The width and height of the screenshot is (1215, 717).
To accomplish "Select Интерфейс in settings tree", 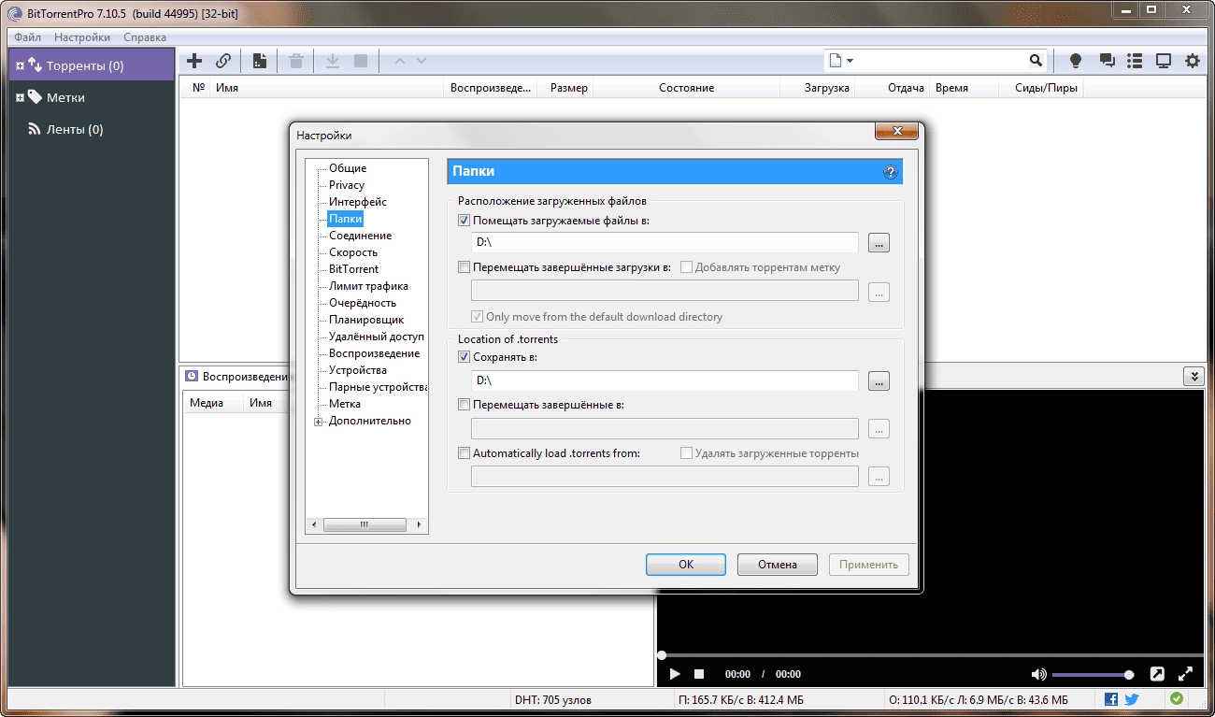I will (x=358, y=202).
